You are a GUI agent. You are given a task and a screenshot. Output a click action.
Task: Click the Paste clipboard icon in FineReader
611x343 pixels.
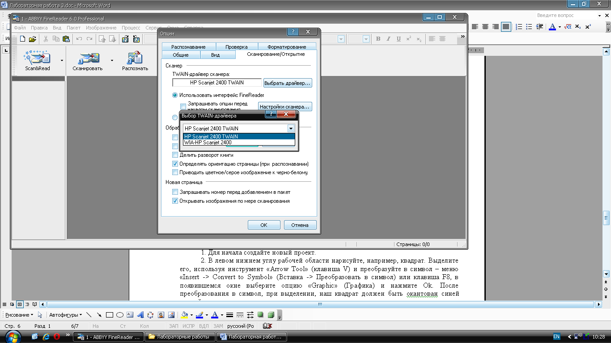(65, 39)
